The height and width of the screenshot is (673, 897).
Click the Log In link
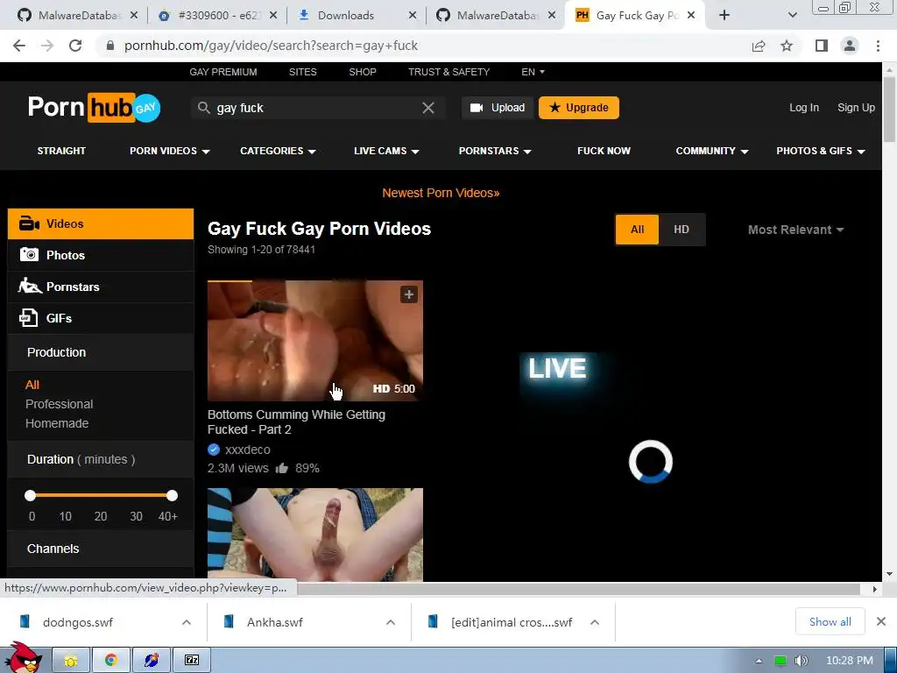[804, 108]
